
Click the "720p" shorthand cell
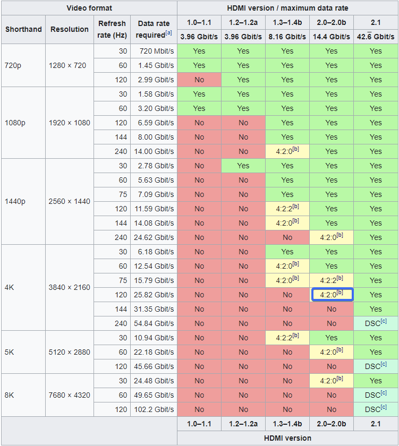(x=23, y=65)
